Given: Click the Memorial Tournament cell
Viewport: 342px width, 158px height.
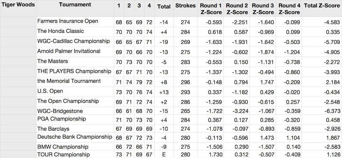Looking at the screenshot, I should click(x=75, y=82).
